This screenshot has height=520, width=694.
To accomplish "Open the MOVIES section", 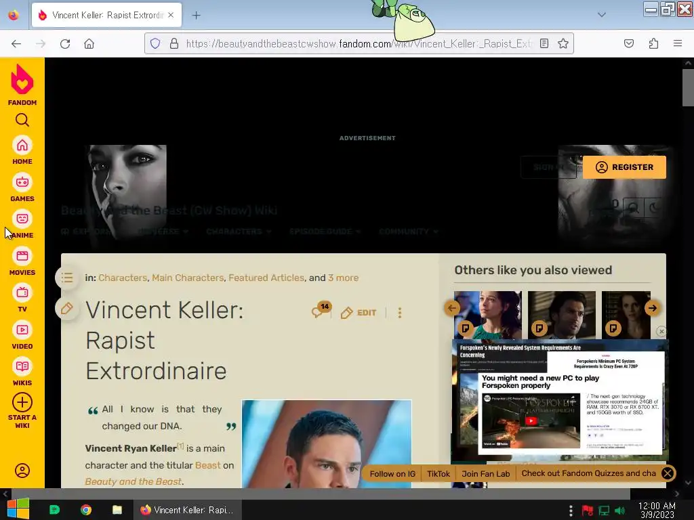I will pyautogui.click(x=22, y=261).
